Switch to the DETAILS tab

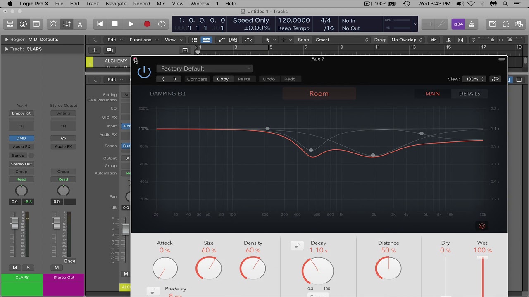tap(469, 94)
